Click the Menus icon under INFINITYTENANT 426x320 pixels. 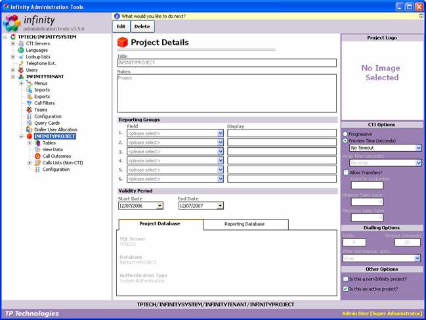point(30,83)
